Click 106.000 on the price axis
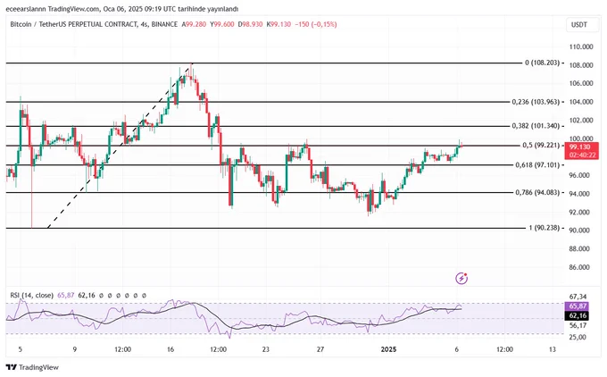Image resolution: width=607 pixels, height=377 pixels. click(x=581, y=83)
